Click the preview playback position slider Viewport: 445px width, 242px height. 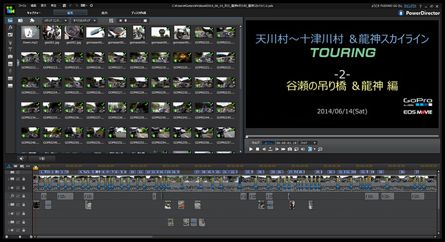(247, 137)
